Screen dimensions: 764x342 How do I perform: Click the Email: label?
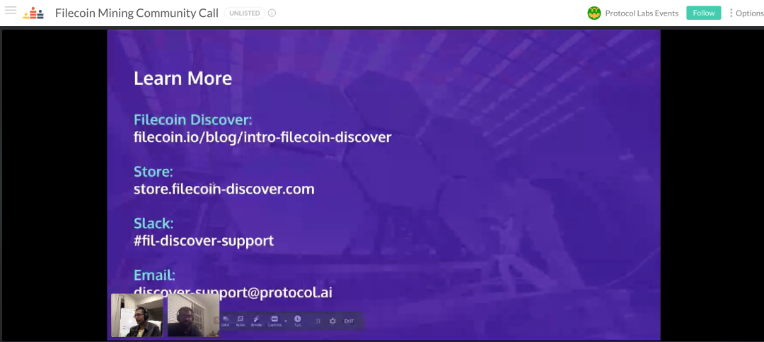(x=154, y=276)
